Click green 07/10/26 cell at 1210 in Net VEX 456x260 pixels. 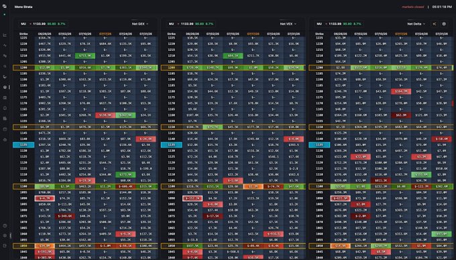233,56
